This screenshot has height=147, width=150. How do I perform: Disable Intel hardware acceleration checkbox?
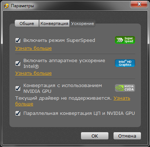point(18,64)
